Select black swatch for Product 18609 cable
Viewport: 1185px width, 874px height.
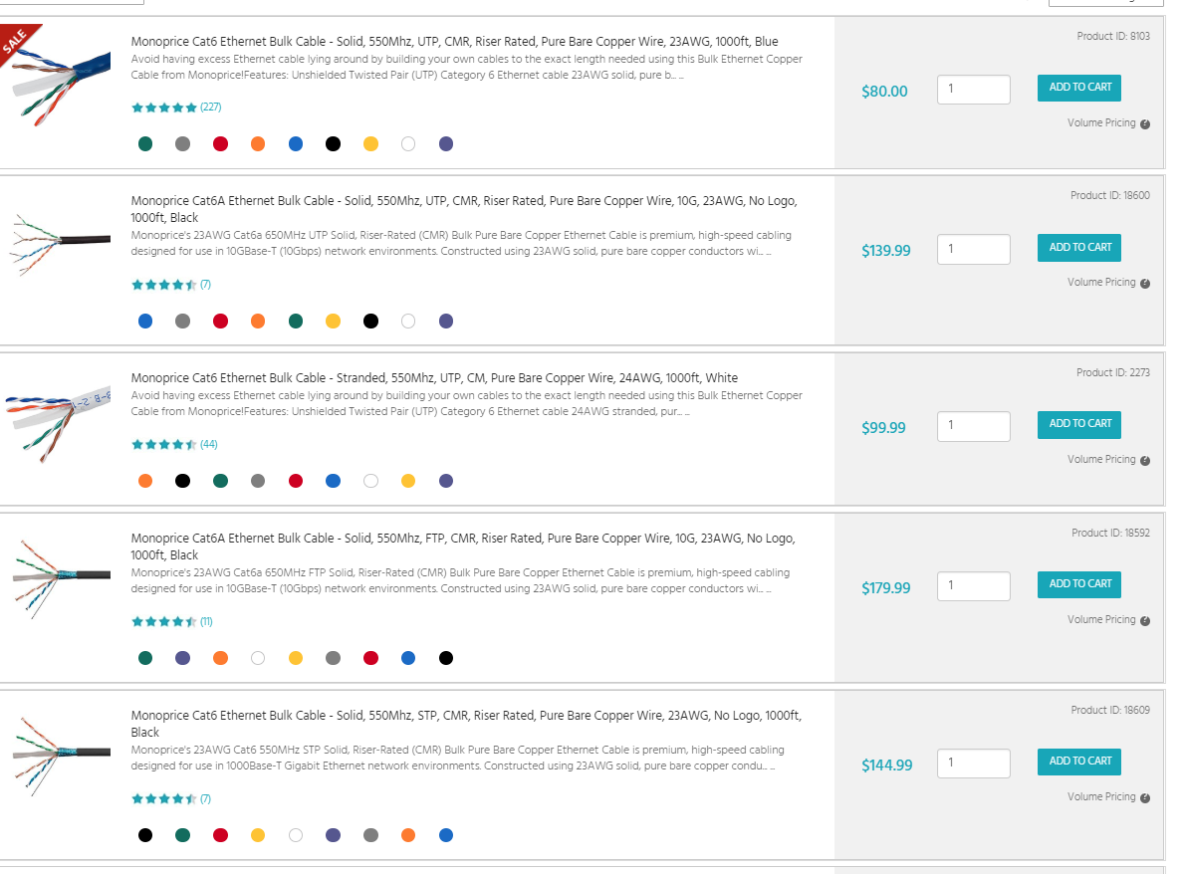click(145, 835)
